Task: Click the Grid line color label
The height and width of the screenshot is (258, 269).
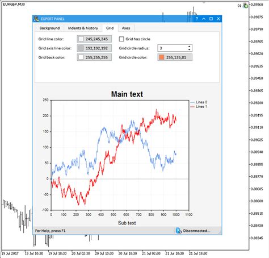Action: [51, 39]
